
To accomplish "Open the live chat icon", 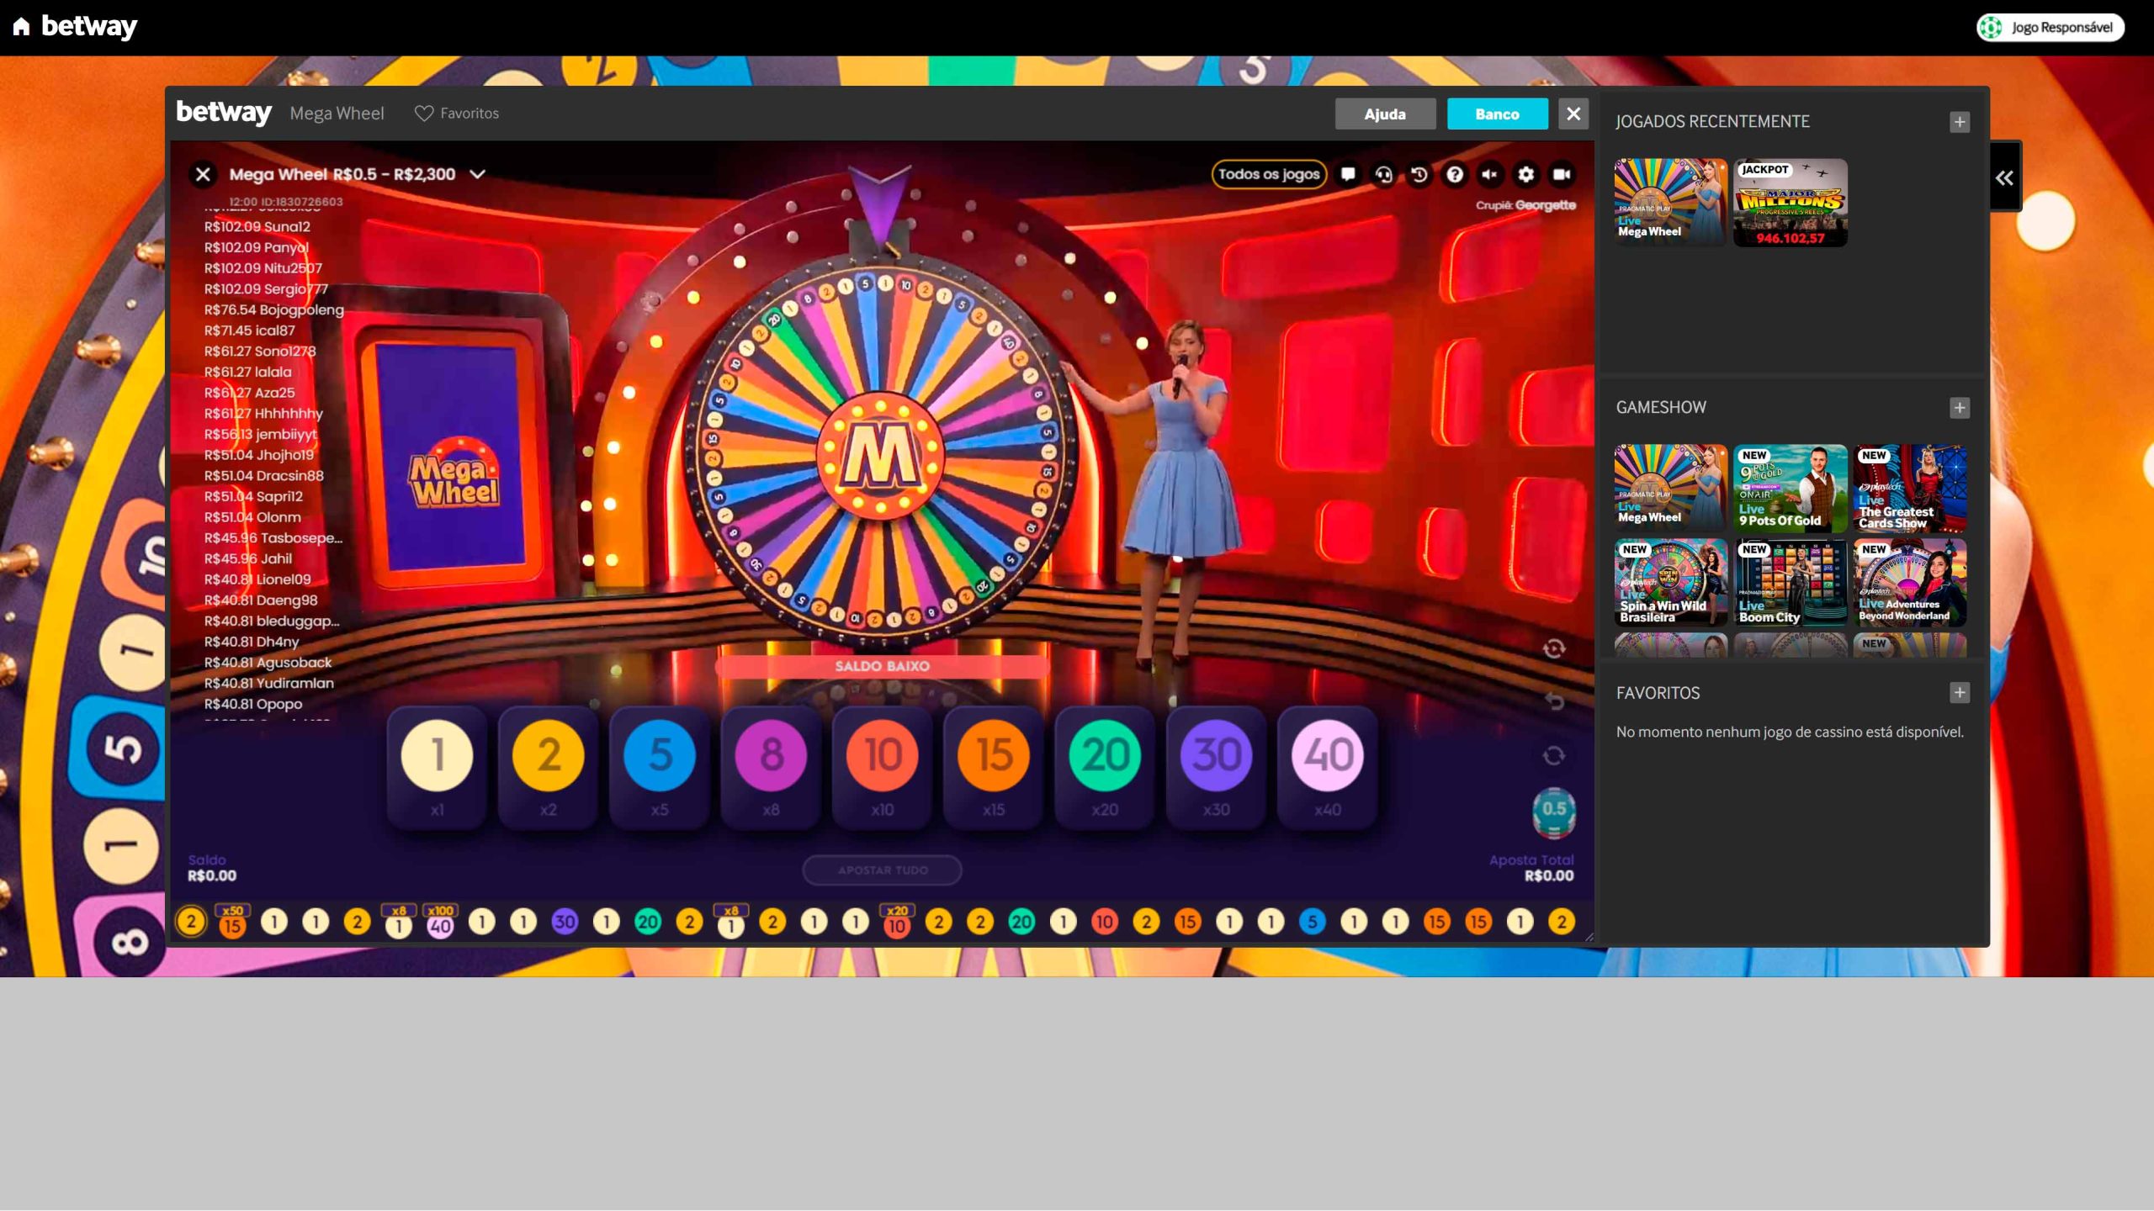I will (x=1349, y=174).
